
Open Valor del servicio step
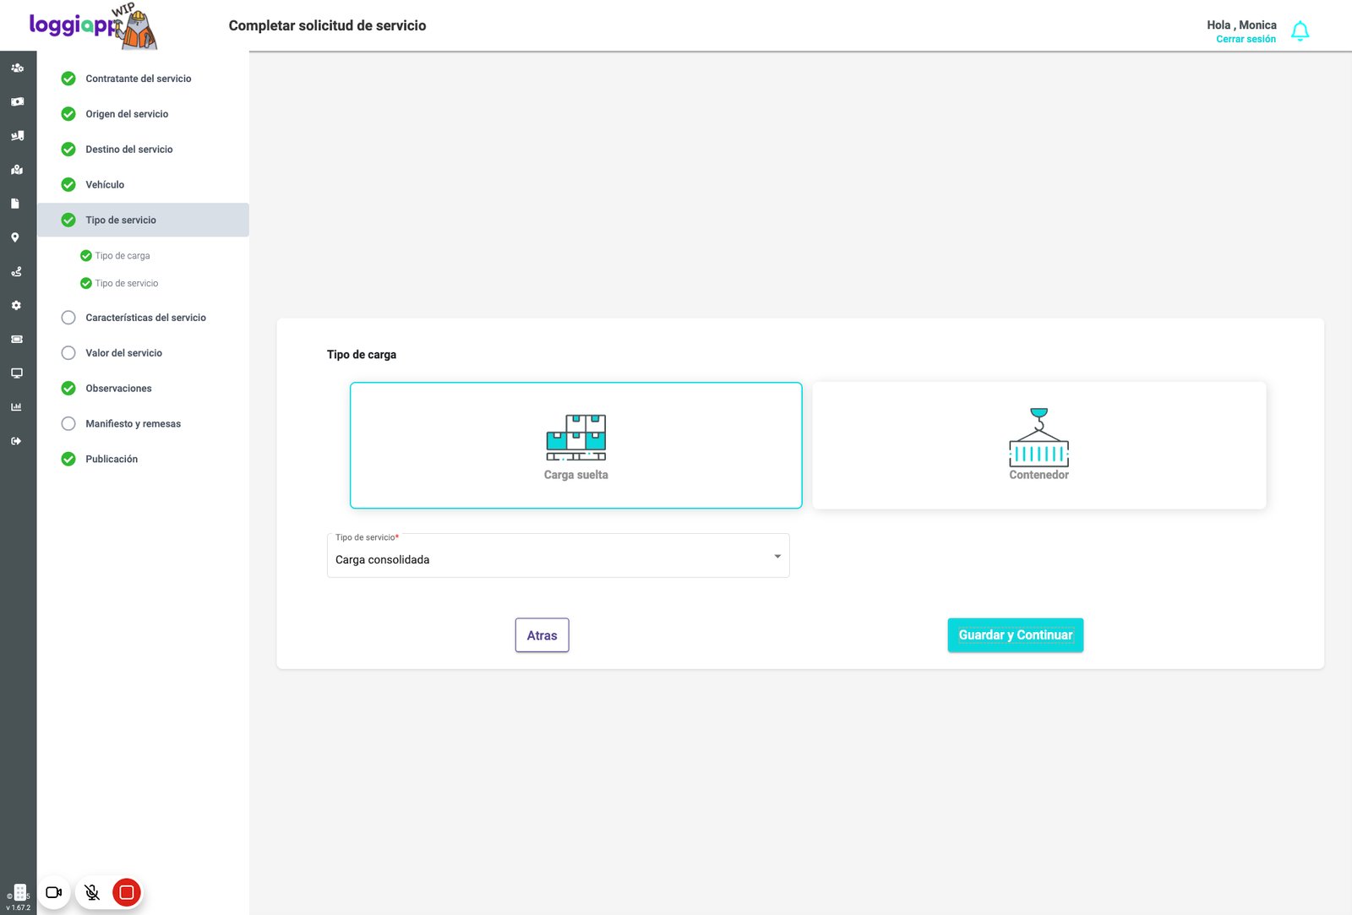144,353
